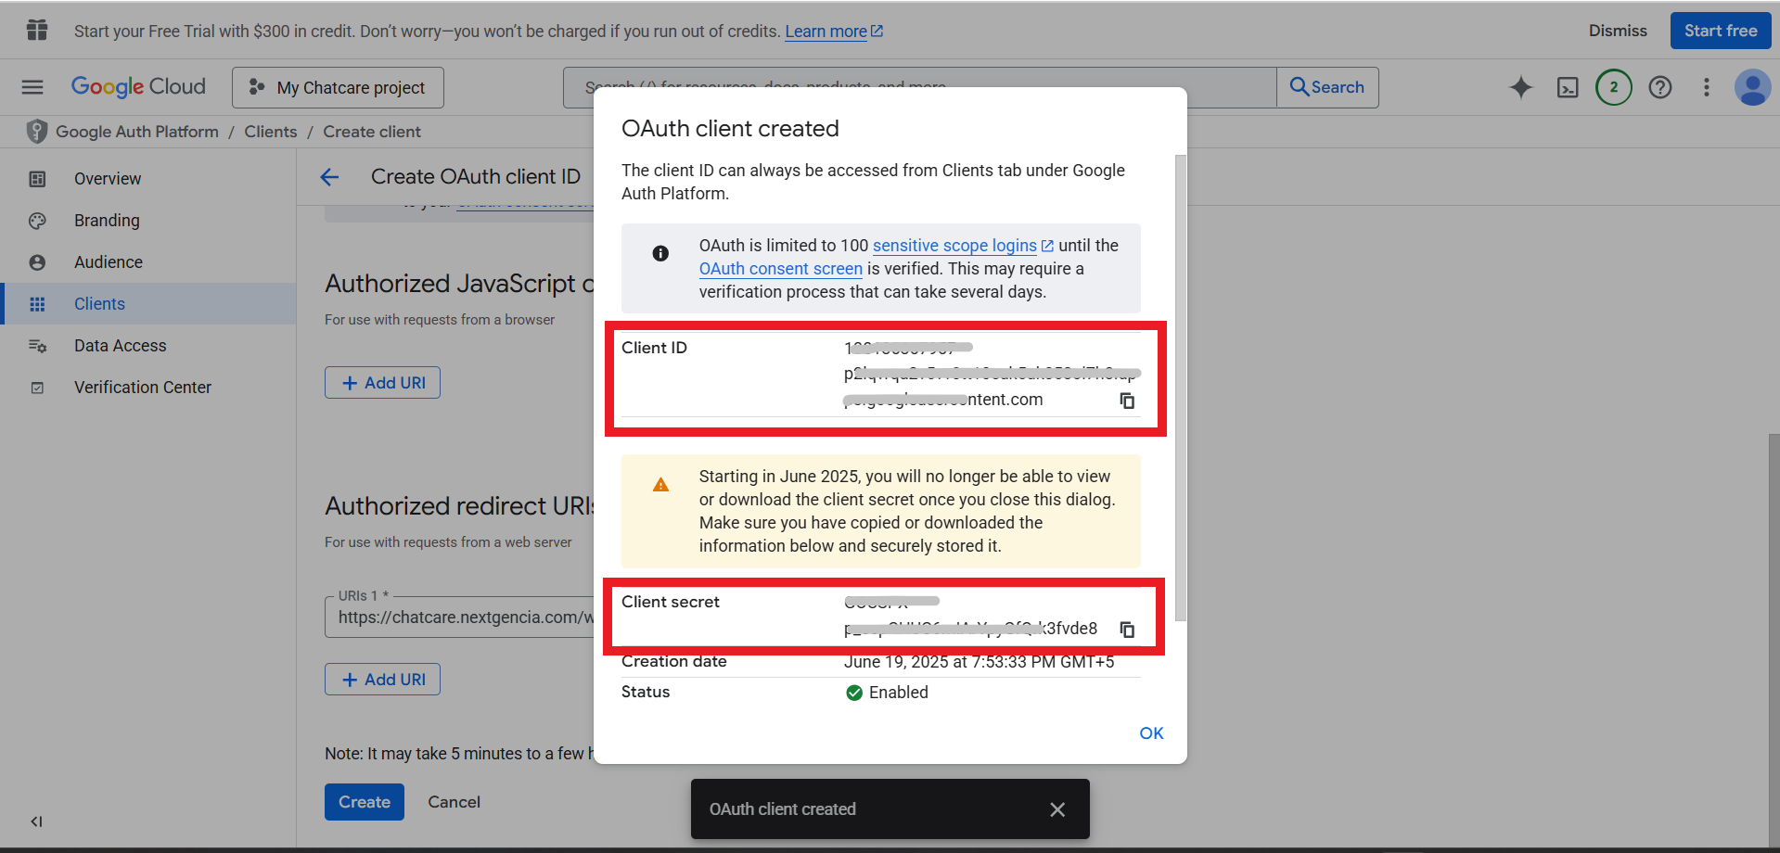Open the help question mark menu
The height and width of the screenshot is (853, 1780).
(1660, 87)
